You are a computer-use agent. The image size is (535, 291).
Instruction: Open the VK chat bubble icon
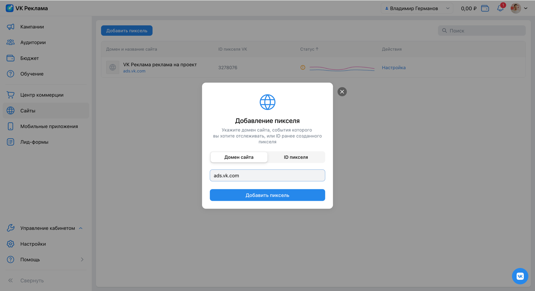520,276
